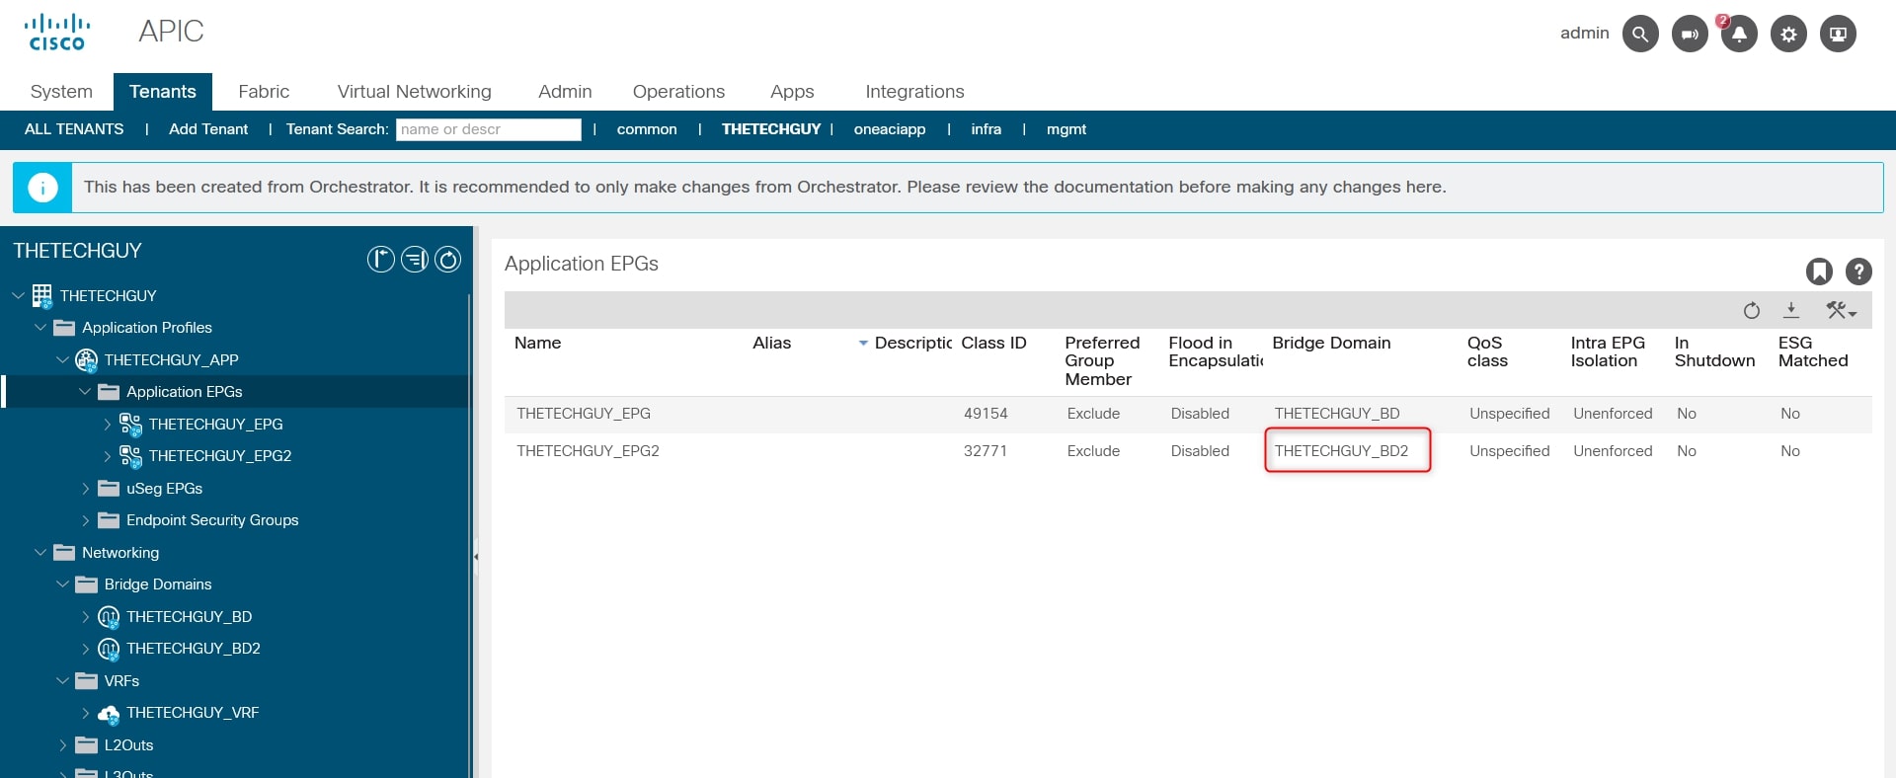Open the alerts bell icon
The image size is (1896, 778).
[x=1739, y=34]
